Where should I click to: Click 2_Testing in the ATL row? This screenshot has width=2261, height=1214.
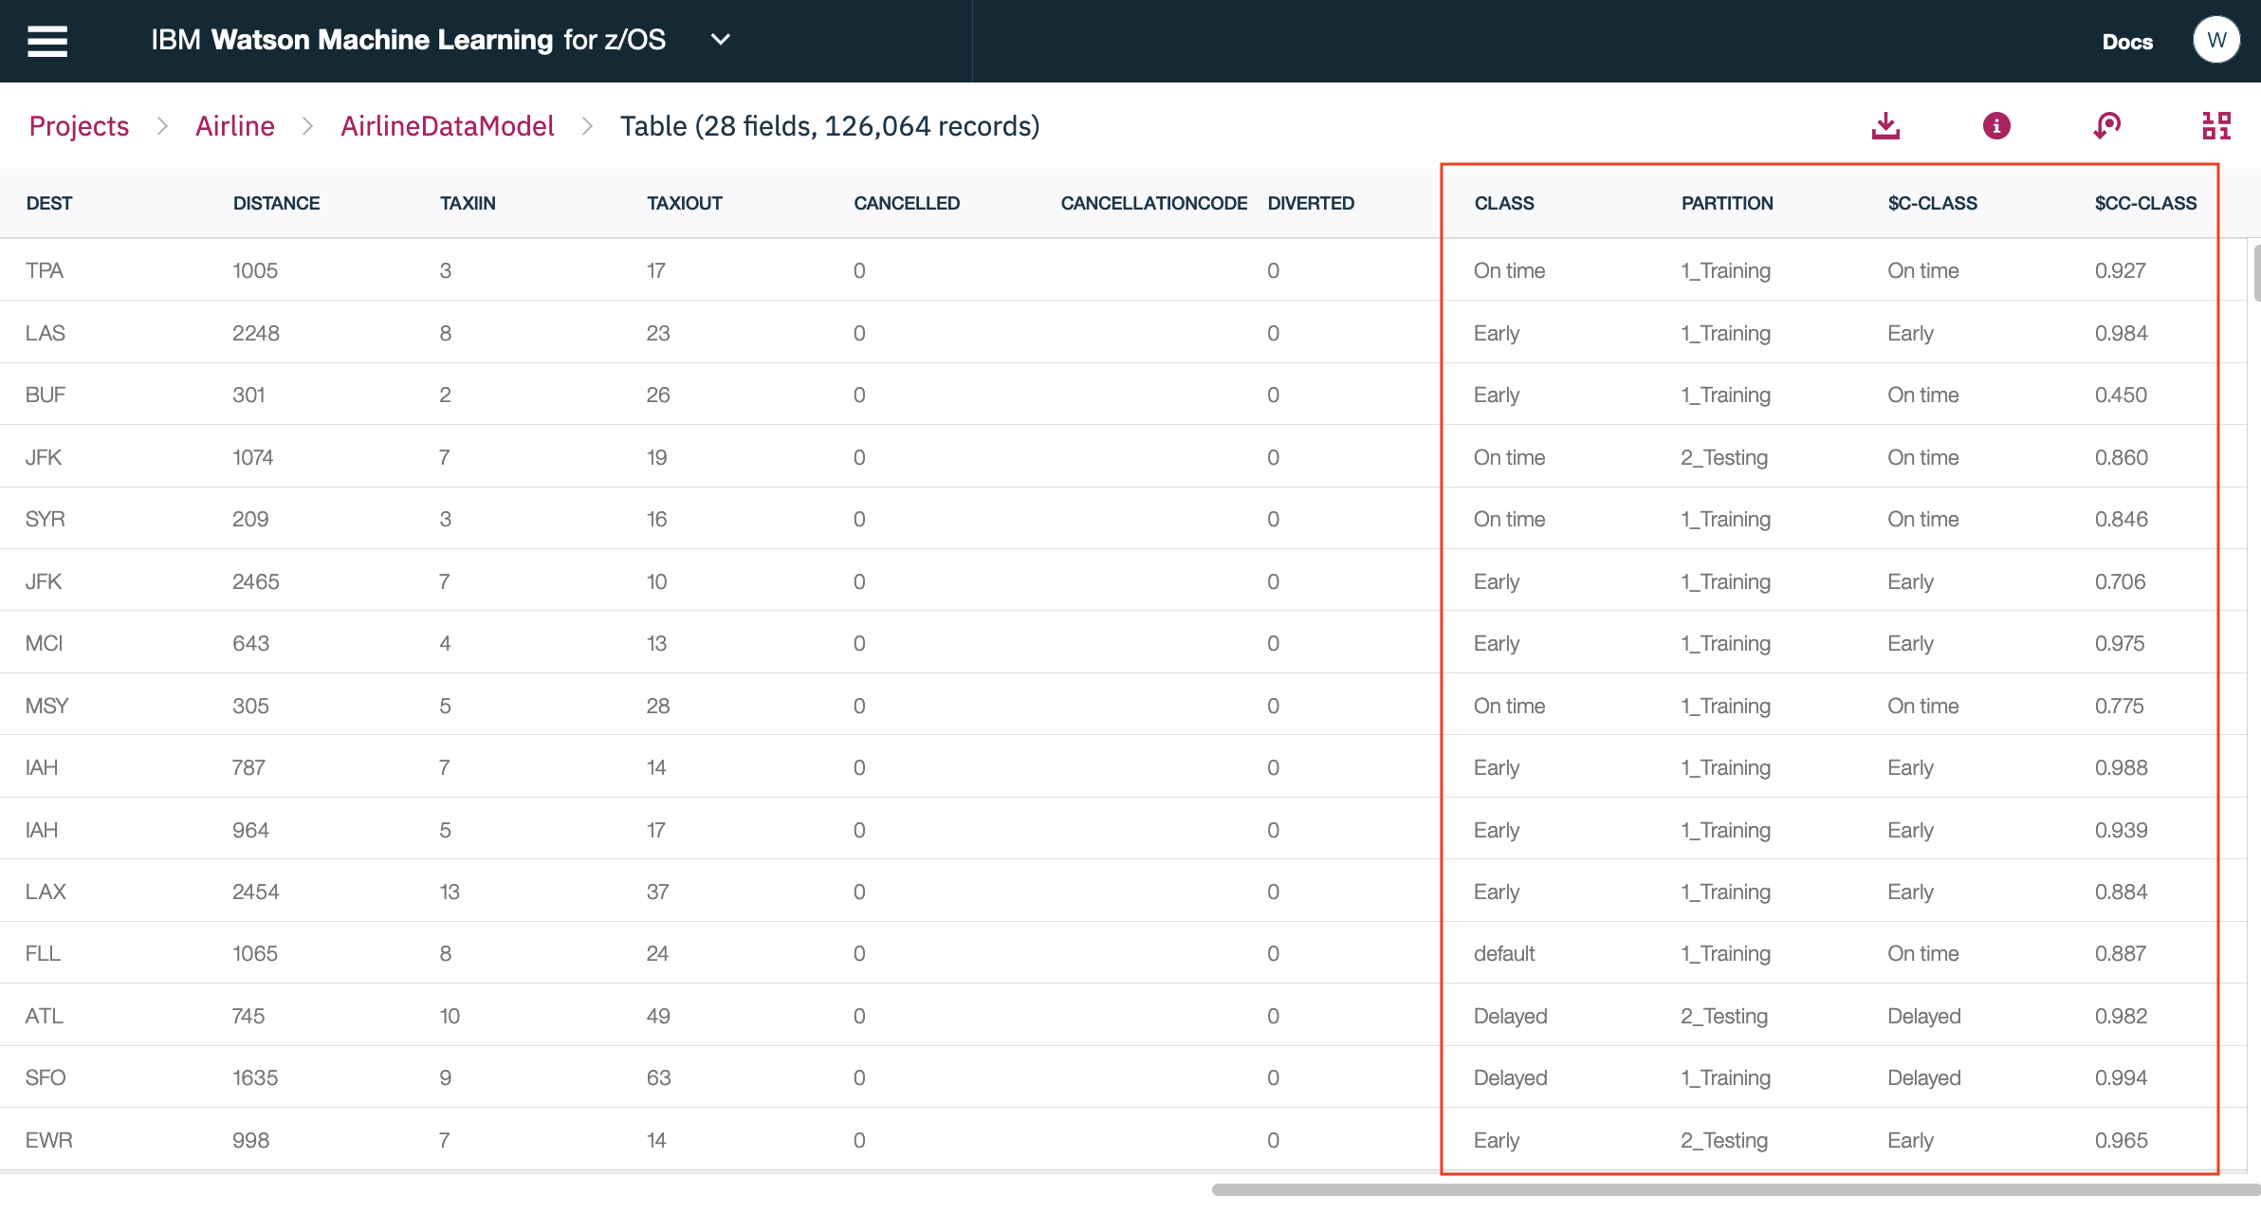tap(1724, 1016)
